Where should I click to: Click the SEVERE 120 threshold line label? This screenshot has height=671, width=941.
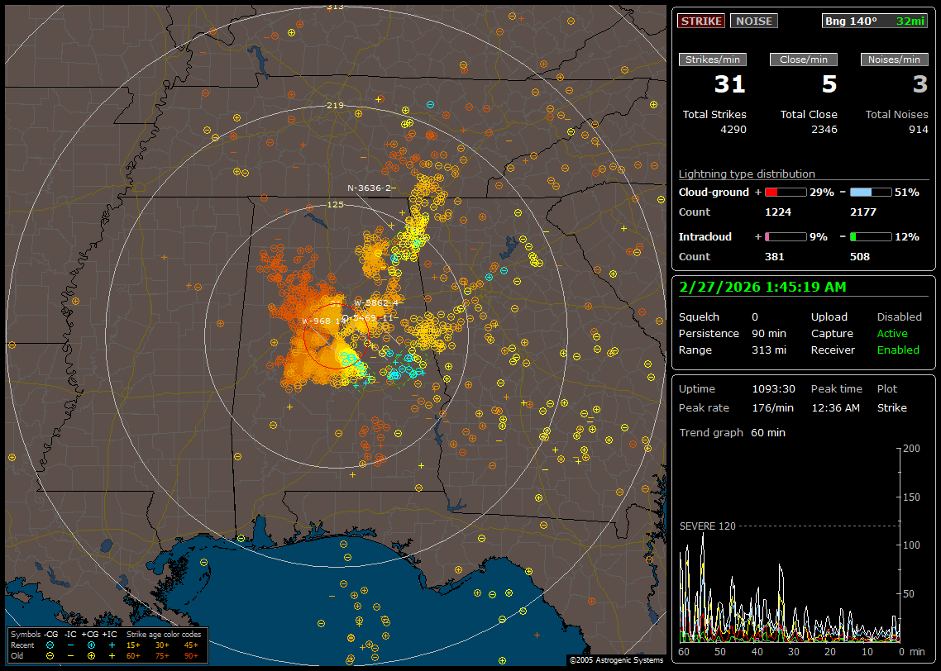click(707, 526)
